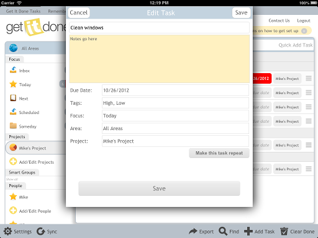Click the Due Date field

click(175, 90)
